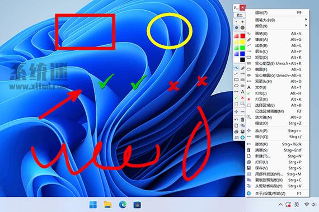This screenshot has height=212, width=319.
Task: Pick the solid green color swatch
Action: coord(243,48)
